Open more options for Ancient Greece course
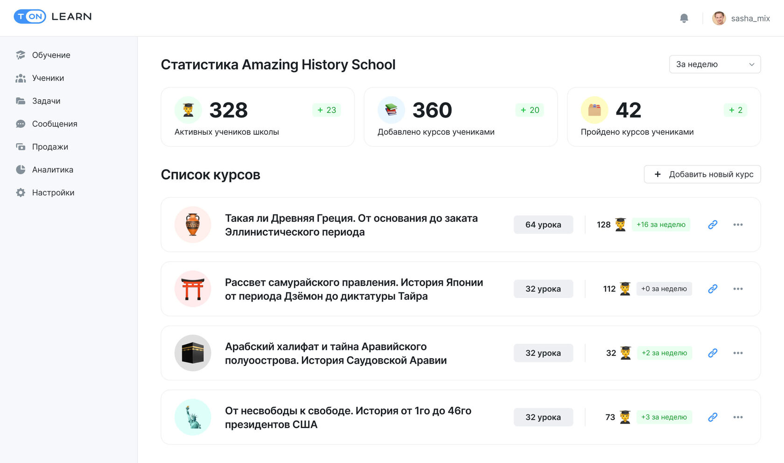The width and height of the screenshot is (784, 463). tap(738, 225)
